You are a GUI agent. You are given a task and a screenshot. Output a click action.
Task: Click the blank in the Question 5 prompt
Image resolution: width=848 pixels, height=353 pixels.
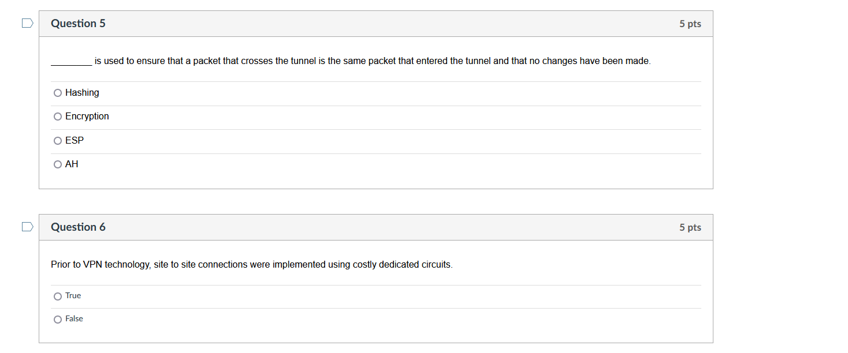(x=70, y=61)
